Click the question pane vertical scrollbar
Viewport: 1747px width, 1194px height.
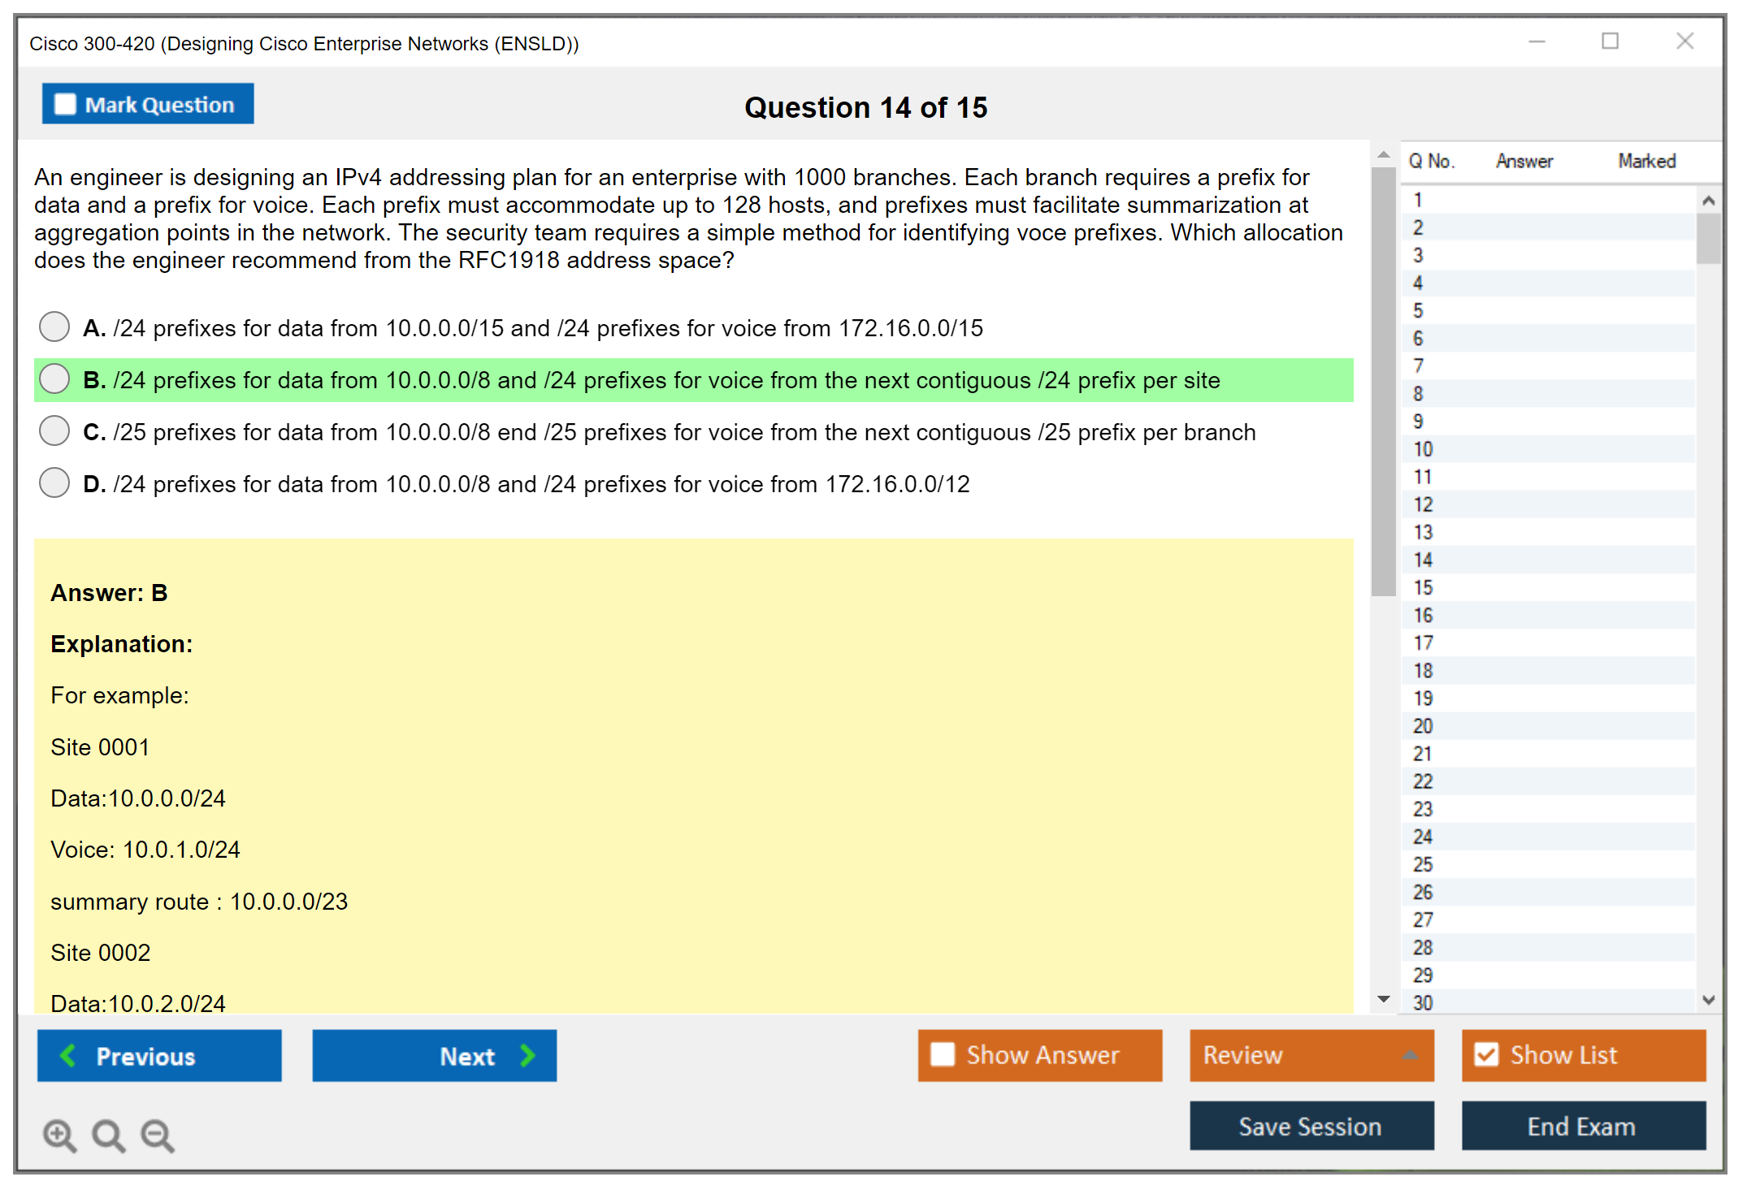pyautogui.click(x=1383, y=382)
